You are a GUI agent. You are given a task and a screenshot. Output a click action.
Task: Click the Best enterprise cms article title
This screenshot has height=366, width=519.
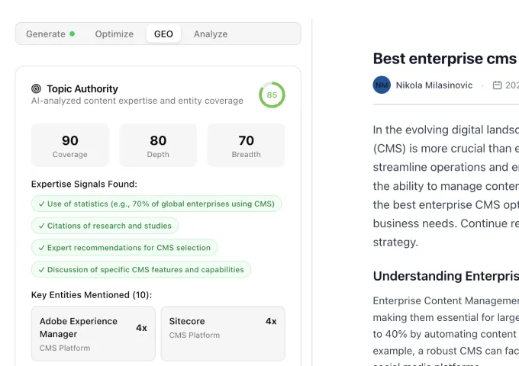(444, 59)
